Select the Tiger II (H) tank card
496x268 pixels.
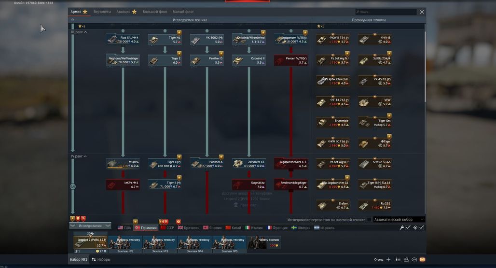165,184
